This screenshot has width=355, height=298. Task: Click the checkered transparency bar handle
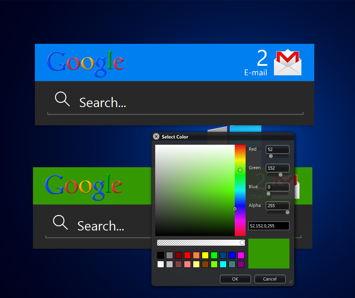[242, 243]
